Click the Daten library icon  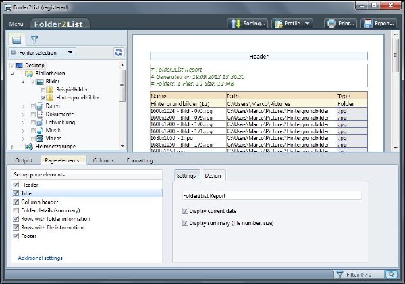pyautogui.click(x=40, y=105)
